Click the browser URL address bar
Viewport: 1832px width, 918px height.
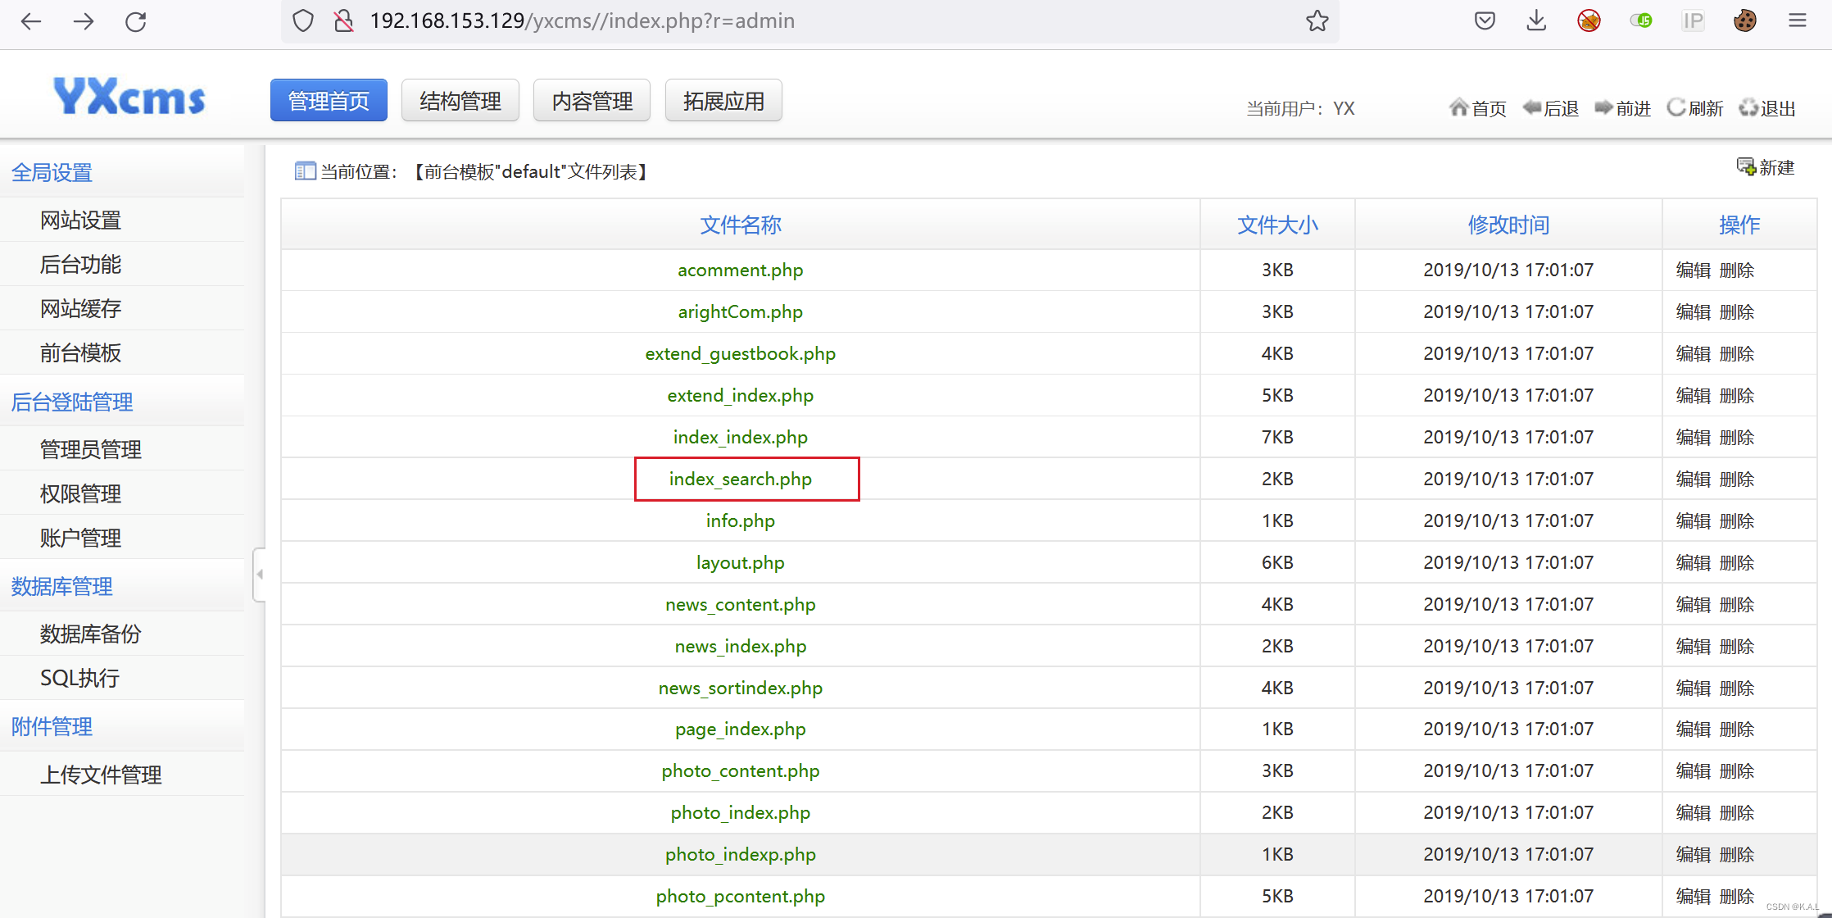point(737,20)
